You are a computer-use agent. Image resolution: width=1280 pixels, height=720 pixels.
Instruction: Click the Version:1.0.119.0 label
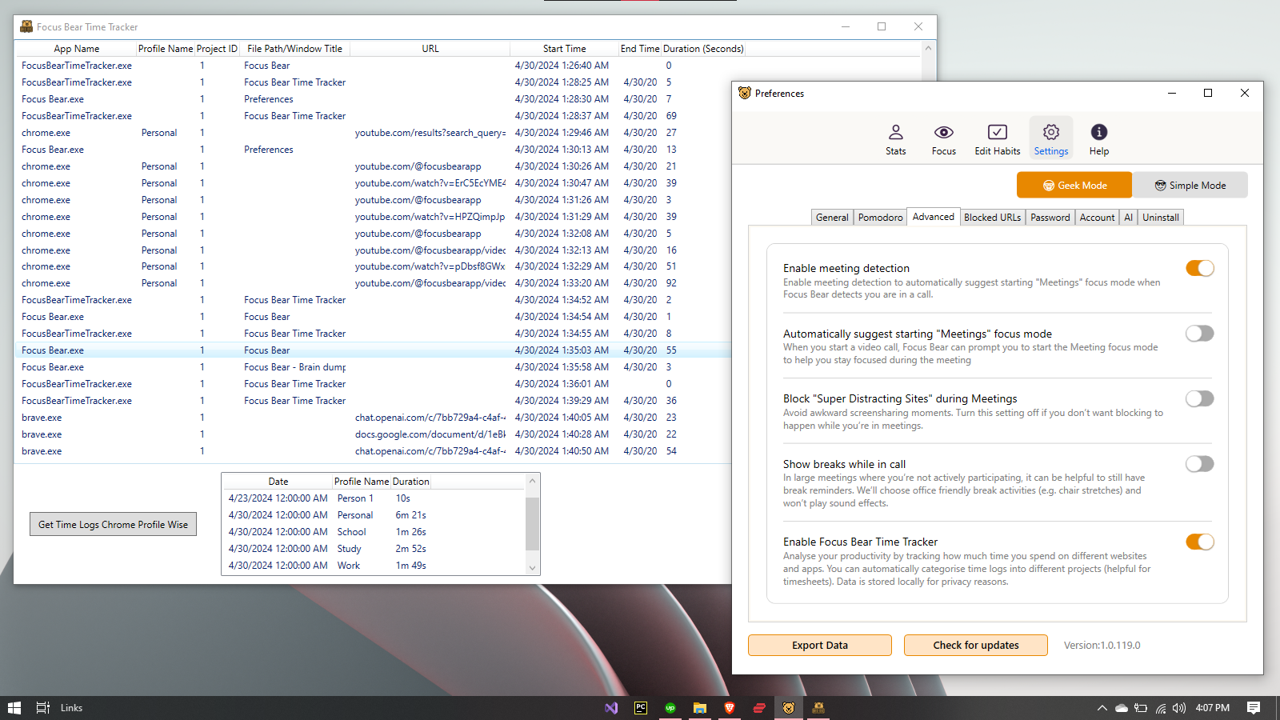pyautogui.click(x=1102, y=646)
